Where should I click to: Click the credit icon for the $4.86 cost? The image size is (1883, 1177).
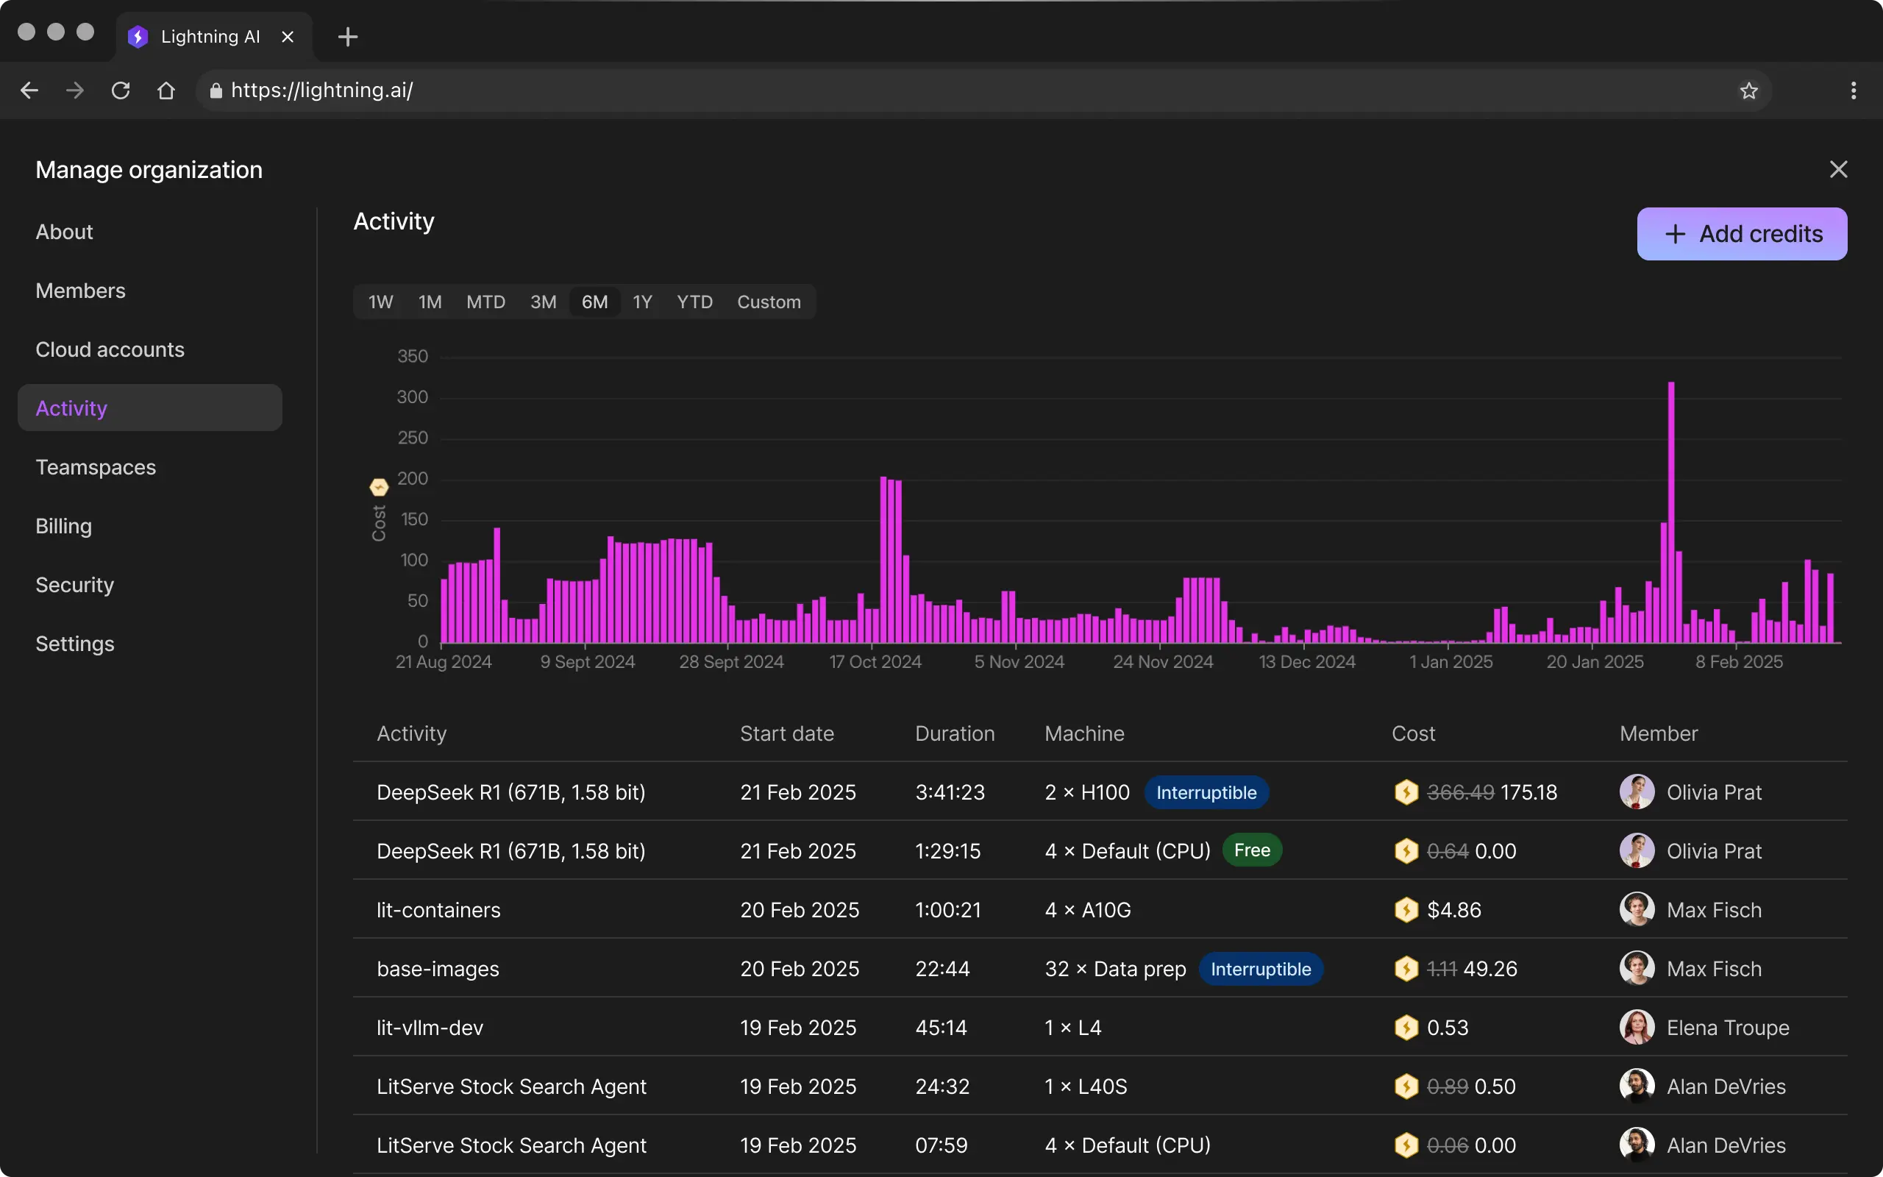coord(1406,909)
